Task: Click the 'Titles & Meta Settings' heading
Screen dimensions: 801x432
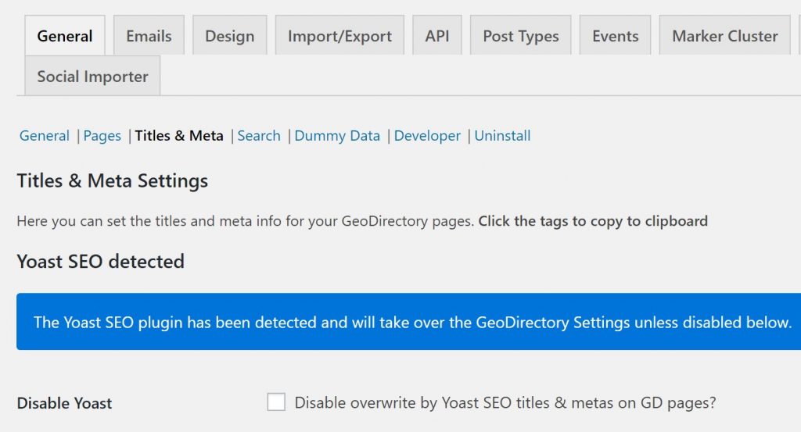Action: [113, 181]
